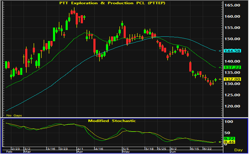
Task: Click the 6/15 date axis label
Action: pyautogui.click(x=195, y=149)
